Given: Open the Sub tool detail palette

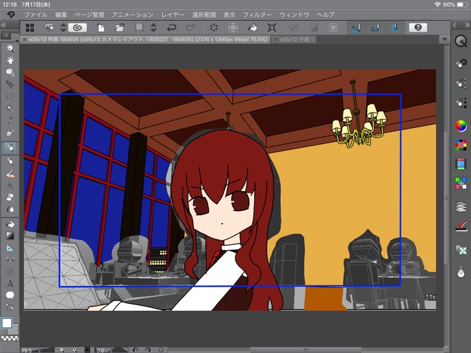Looking at the screenshot, I should tap(461, 64).
